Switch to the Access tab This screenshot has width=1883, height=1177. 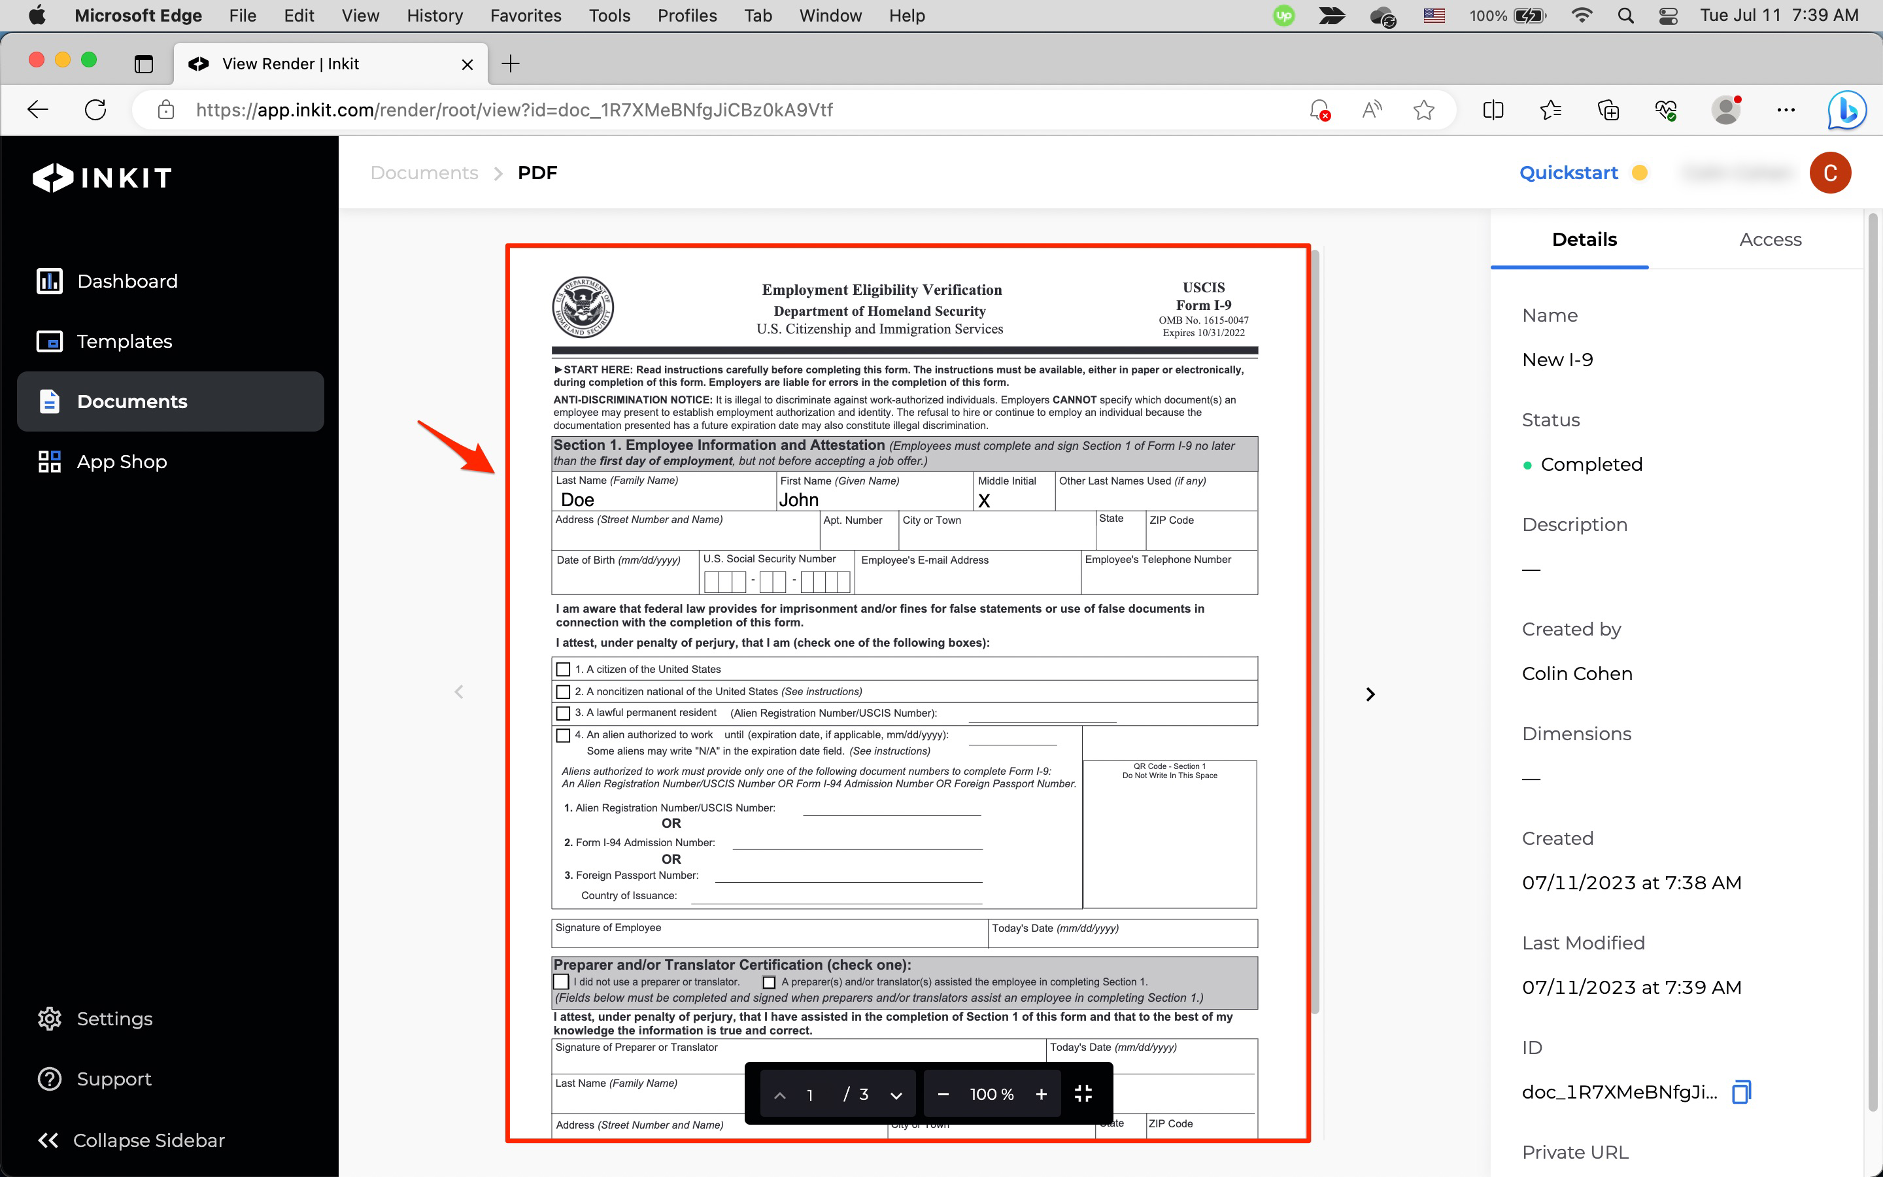pyautogui.click(x=1770, y=240)
